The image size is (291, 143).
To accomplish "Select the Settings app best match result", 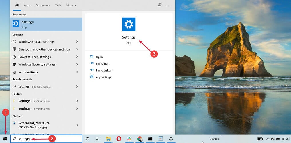I will 46,24.
